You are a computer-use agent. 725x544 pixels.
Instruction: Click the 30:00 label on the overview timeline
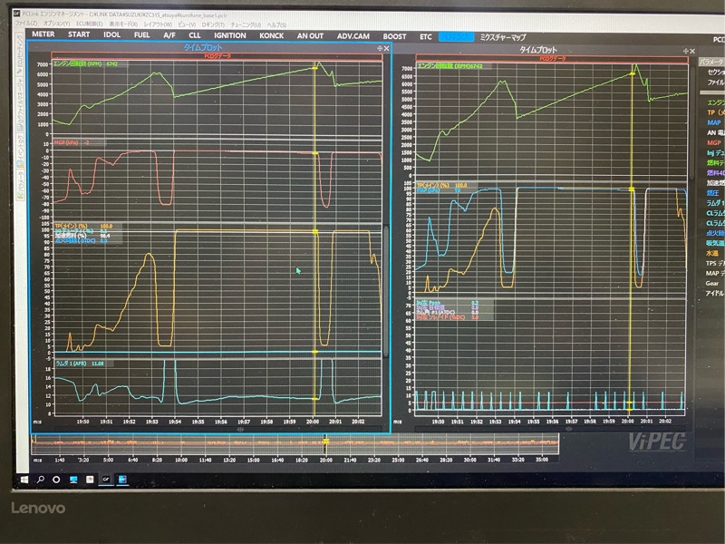click(469, 460)
